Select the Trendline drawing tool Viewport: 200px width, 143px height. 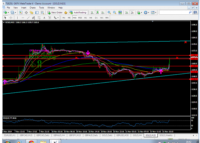tap(28, 18)
